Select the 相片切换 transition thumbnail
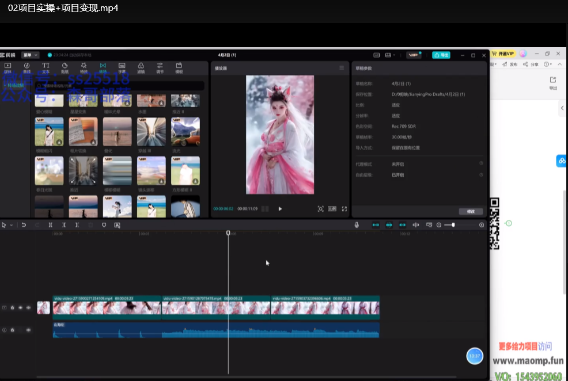 (83, 131)
